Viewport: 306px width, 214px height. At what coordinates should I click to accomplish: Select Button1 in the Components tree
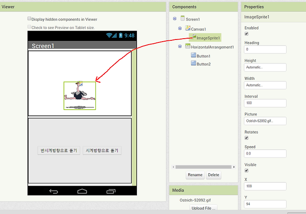pos(204,56)
